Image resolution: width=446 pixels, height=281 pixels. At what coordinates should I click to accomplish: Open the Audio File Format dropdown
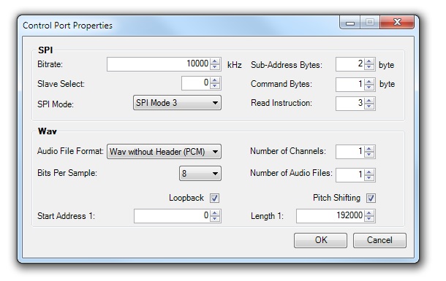point(164,152)
